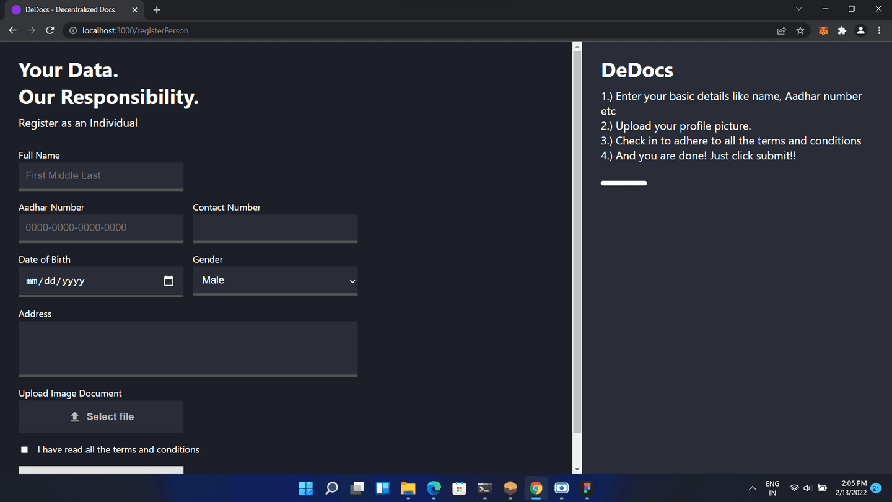Viewport: 892px width, 502px height.
Task: Open the terminal app in taskbar
Action: tap(485, 488)
